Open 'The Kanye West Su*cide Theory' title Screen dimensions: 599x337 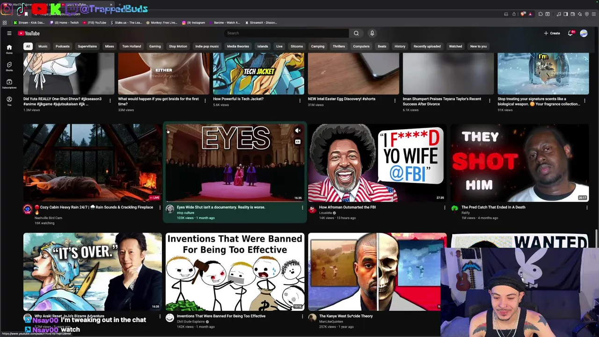tap(346, 316)
